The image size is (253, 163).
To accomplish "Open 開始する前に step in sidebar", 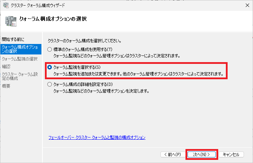I will click(13, 39).
